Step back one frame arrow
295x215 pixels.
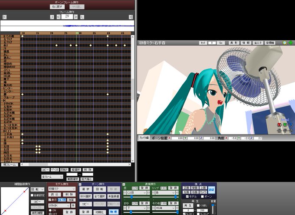(x=59, y=17)
